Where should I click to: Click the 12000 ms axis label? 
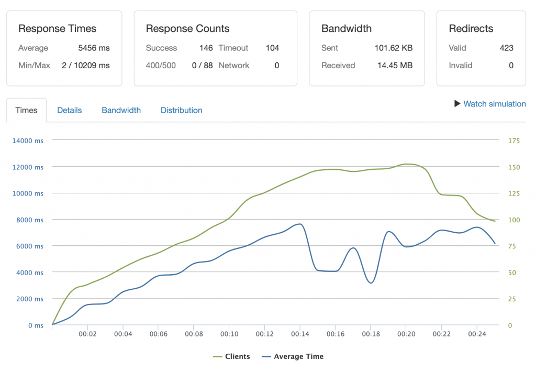tap(28, 167)
